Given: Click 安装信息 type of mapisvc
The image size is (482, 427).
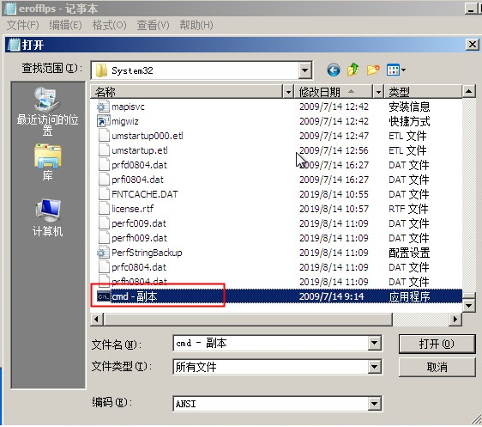Looking at the screenshot, I should 409,107.
